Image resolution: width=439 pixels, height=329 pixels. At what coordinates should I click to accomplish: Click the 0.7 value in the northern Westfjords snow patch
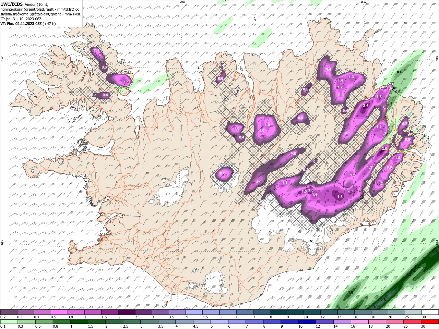click(x=97, y=51)
